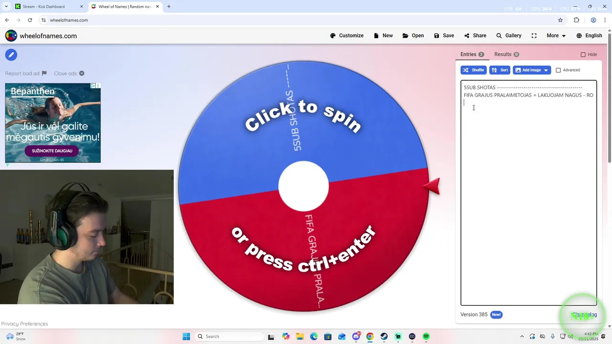Switch to the Entries tab
The width and height of the screenshot is (612, 344).
point(472,54)
